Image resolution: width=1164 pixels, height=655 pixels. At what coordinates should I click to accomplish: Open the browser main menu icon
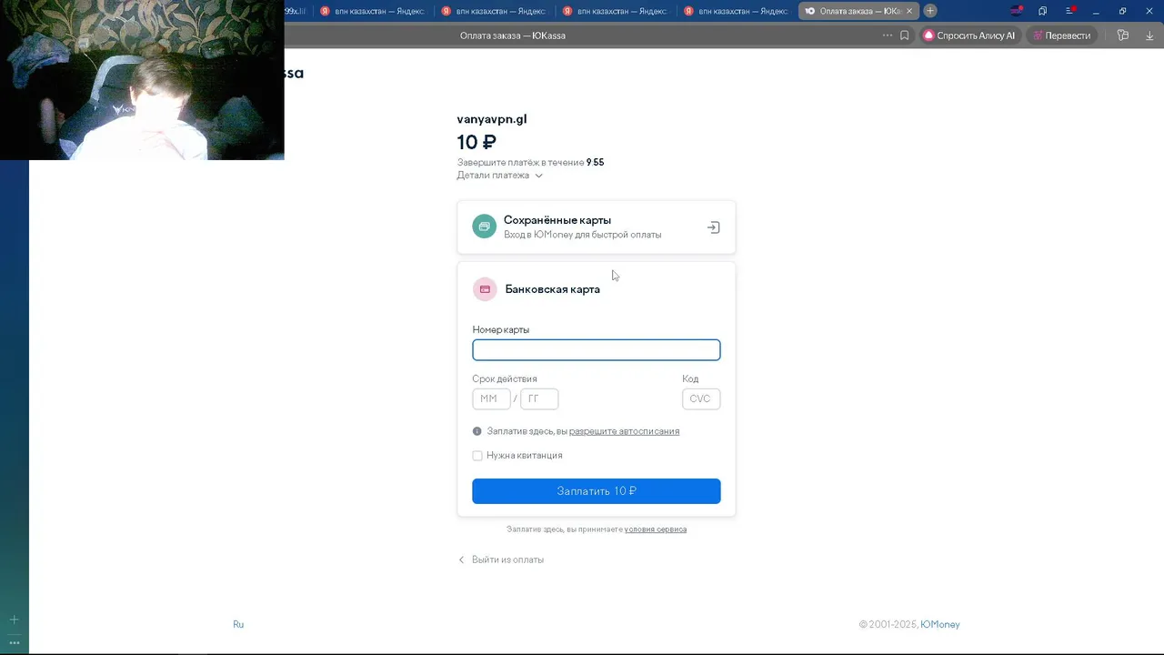pos(1070,11)
